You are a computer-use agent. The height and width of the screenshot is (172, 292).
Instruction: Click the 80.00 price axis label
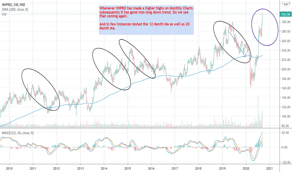click(286, 126)
